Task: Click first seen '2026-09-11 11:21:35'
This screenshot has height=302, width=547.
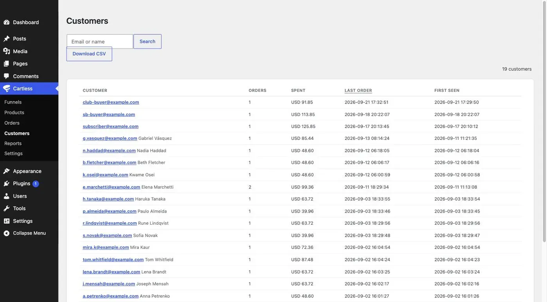Action: point(456,138)
